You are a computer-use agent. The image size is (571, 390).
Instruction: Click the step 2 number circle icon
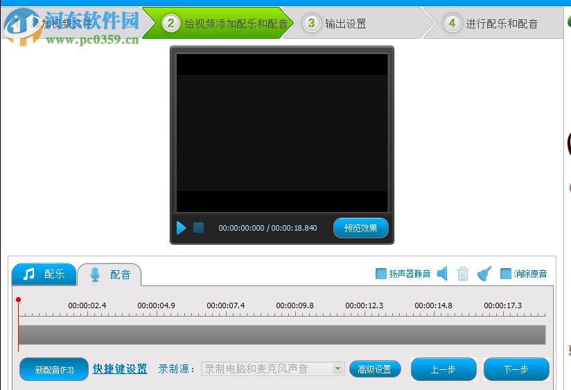coord(170,24)
